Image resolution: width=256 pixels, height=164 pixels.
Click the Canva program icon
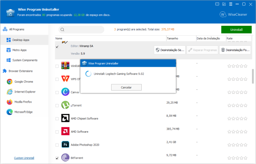(x=65, y=92)
